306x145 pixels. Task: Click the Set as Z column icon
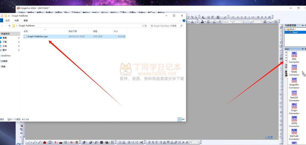pos(245,17)
